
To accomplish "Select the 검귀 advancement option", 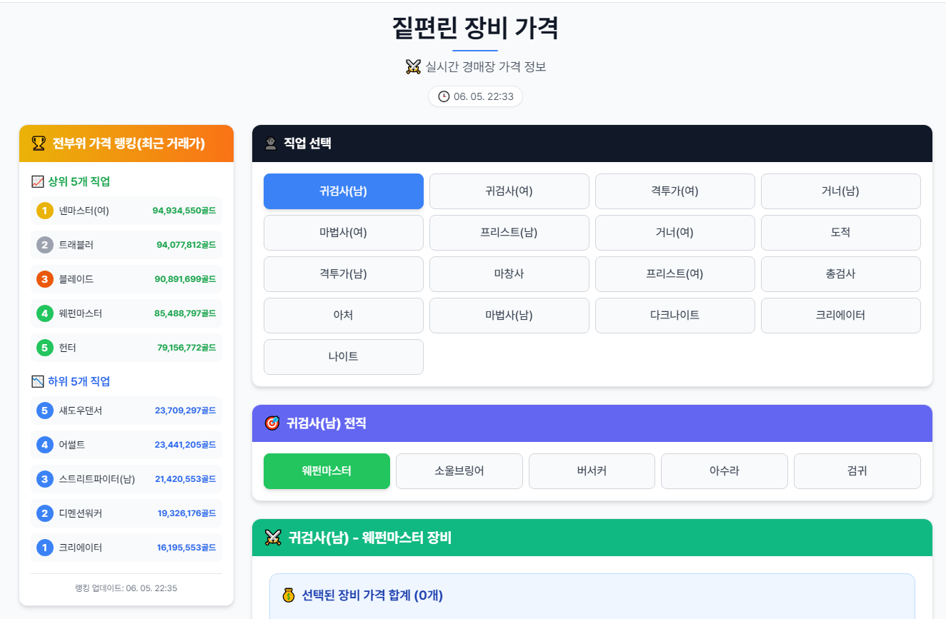I will [x=857, y=471].
